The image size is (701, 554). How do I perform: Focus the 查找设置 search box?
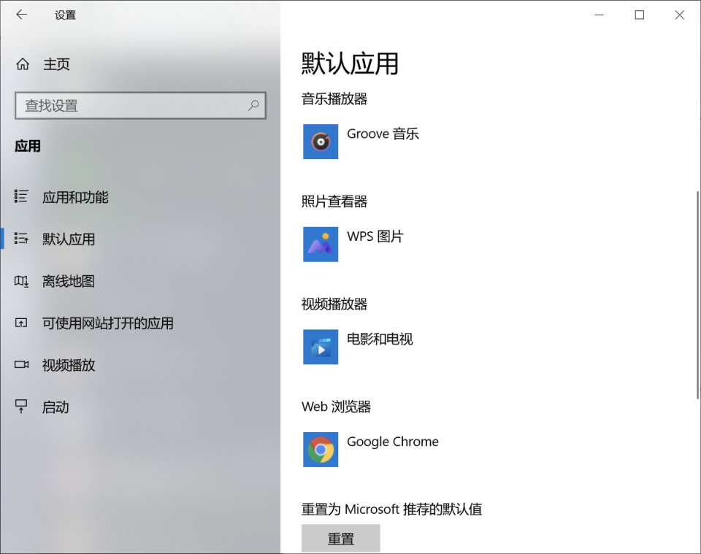[x=140, y=105]
